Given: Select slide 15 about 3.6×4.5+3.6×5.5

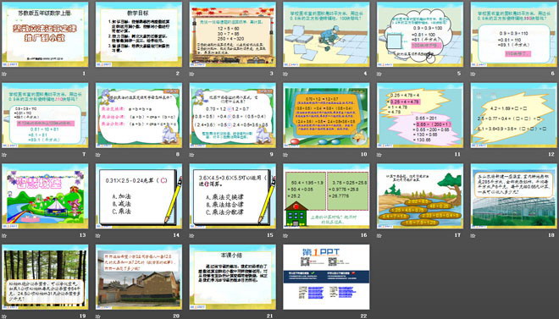Looking at the screenshot, I should pyautogui.click(x=232, y=196).
